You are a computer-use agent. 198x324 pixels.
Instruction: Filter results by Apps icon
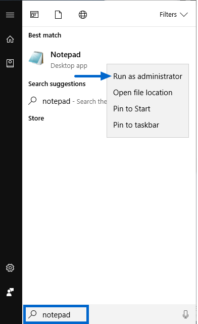click(x=34, y=15)
